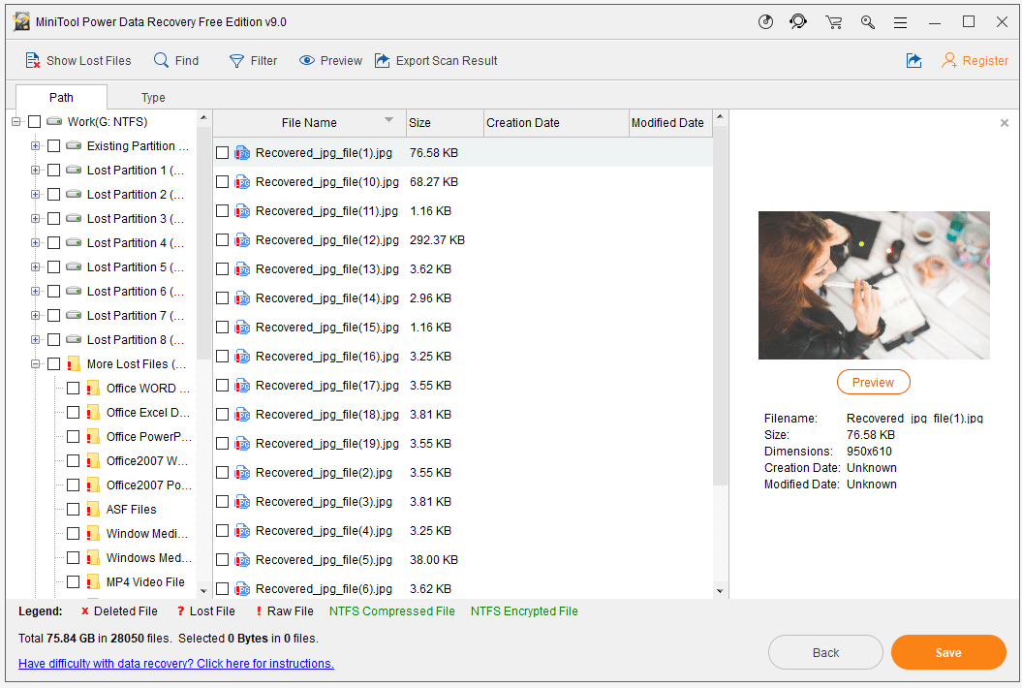Click the Lost Partition 4 drive icon

coord(75,242)
